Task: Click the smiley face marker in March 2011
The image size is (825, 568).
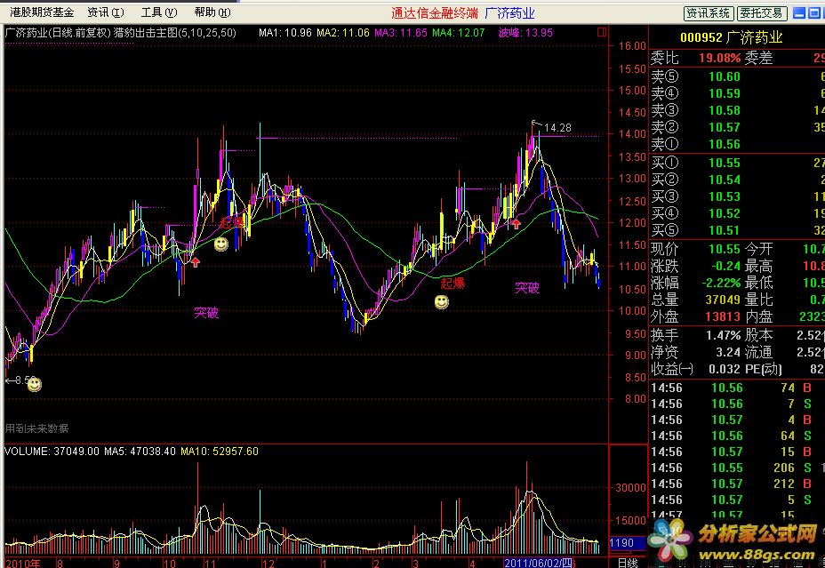Action: pos(442,302)
